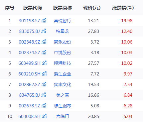Sort by 涨跌幅(%) column header
Screen dimensions: 143x123
[x=123, y=8]
